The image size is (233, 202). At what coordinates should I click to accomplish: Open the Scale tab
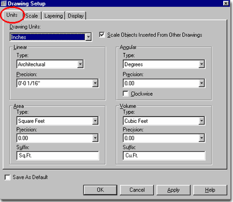32,16
